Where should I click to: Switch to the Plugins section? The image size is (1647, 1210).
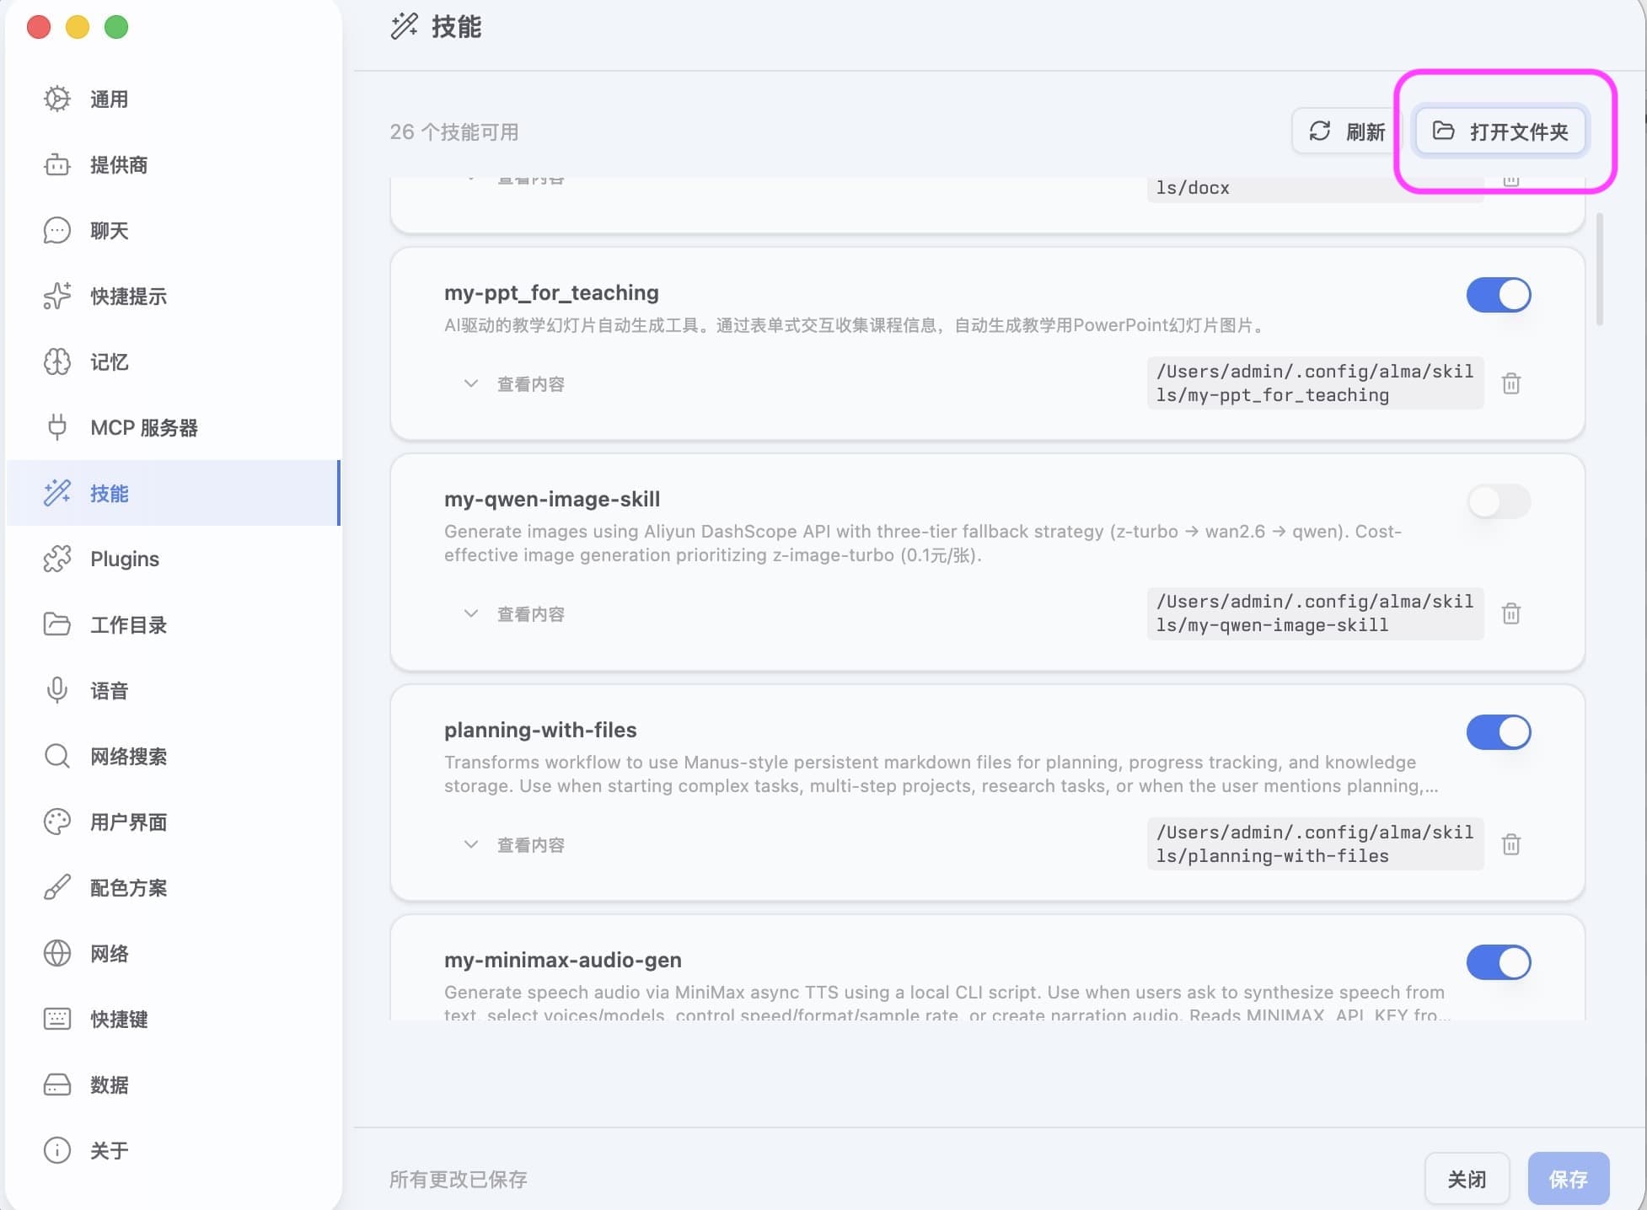[124, 559]
